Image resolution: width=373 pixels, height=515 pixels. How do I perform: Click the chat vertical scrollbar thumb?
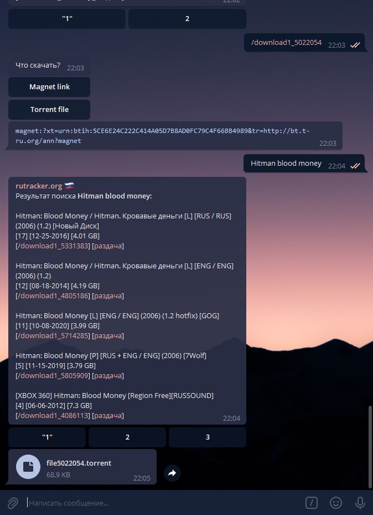click(x=371, y=448)
